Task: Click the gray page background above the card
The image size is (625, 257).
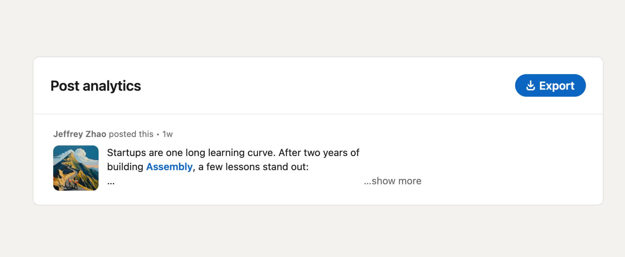Action: point(312,28)
